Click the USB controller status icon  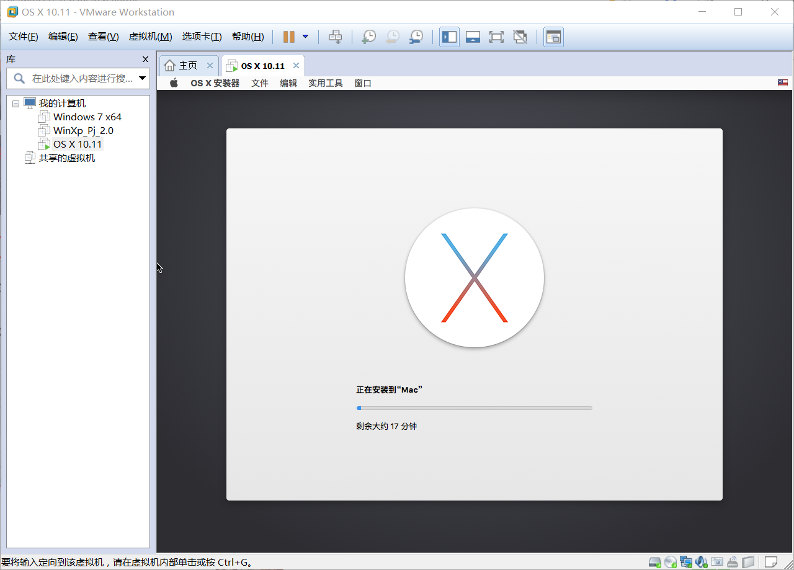click(x=733, y=562)
